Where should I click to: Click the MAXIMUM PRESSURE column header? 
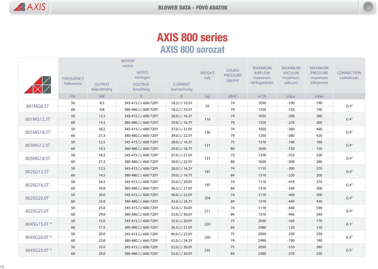[x=319, y=75]
